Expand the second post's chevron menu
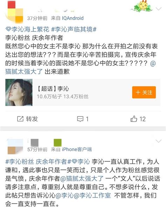166x208 pixels. point(158,141)
